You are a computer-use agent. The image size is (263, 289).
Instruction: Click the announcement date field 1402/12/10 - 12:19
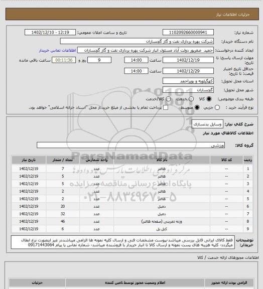point(50,33)
